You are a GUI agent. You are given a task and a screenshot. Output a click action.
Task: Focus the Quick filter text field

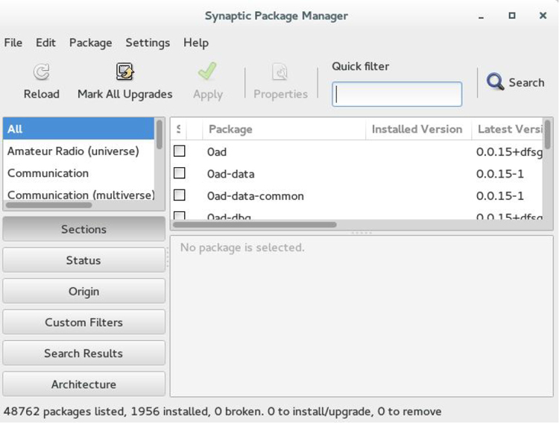397,94
